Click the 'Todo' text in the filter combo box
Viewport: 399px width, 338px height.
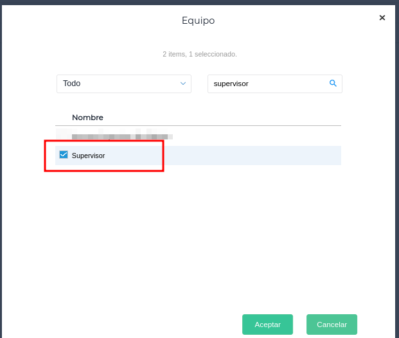72,84
